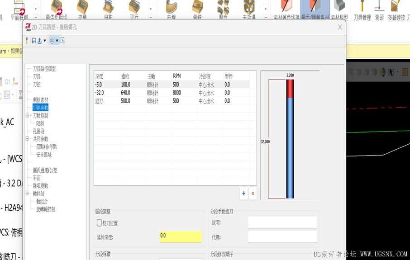This screenshot has width=410, height=260.
Task: Click the rightmost dialog toolbar window icon
Action: 62,41
